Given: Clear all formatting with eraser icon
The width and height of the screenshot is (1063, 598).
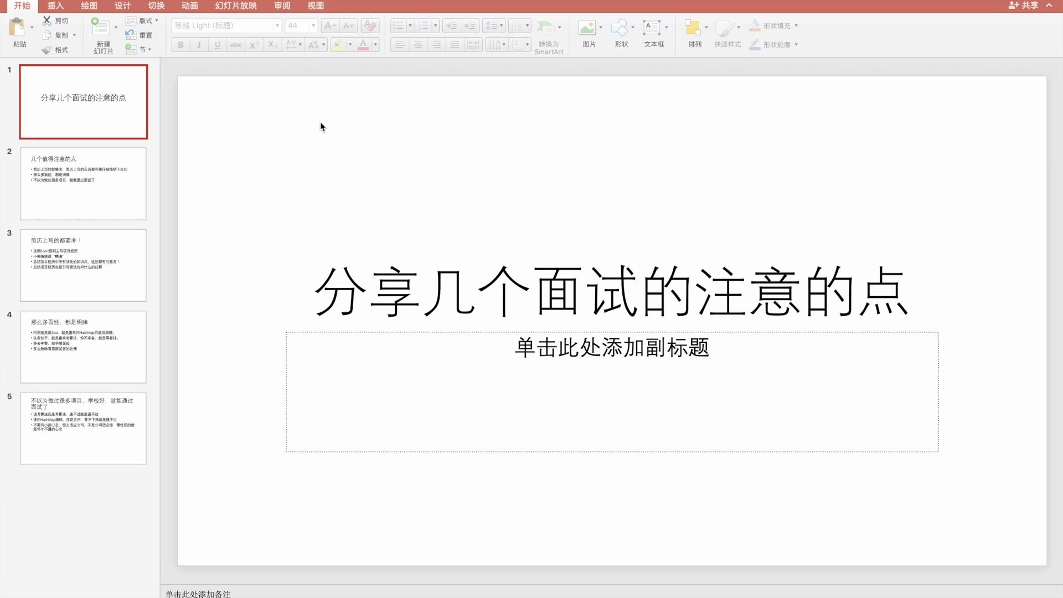Looking at the screenshot, I should click(370, 25).
